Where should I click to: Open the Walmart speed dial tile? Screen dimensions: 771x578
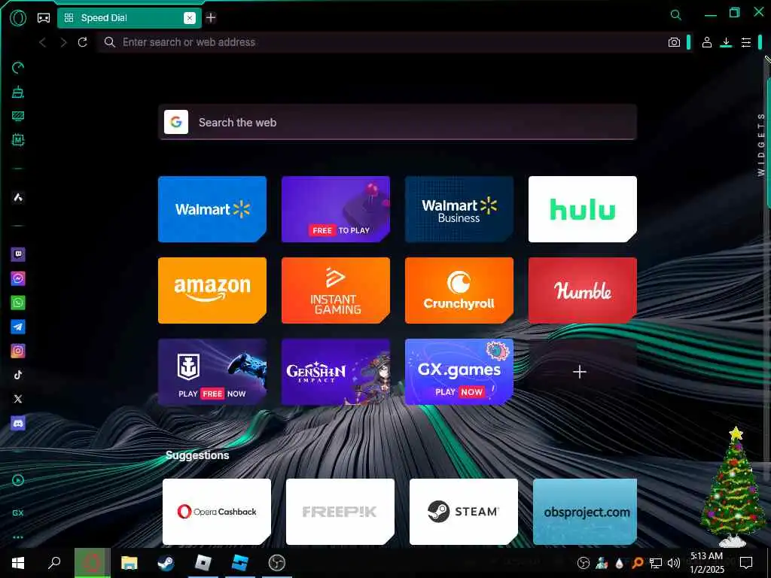(x=212, y=209)
